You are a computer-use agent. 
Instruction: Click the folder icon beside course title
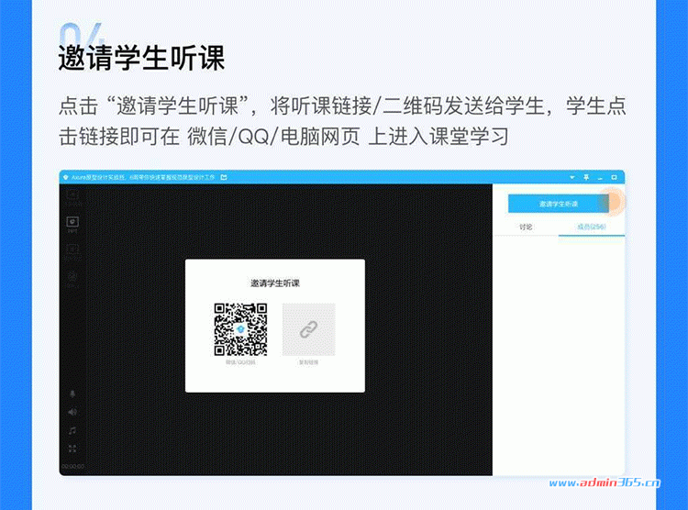(224, 177)
